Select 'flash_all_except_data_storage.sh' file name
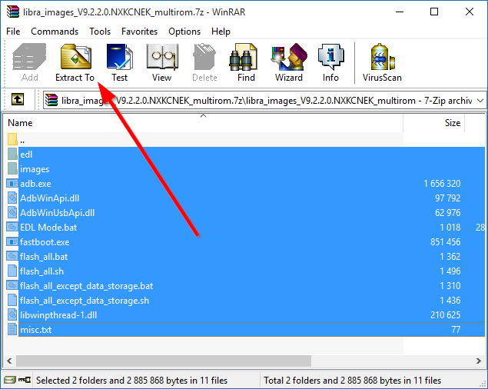488x389 pixels. 85,301
